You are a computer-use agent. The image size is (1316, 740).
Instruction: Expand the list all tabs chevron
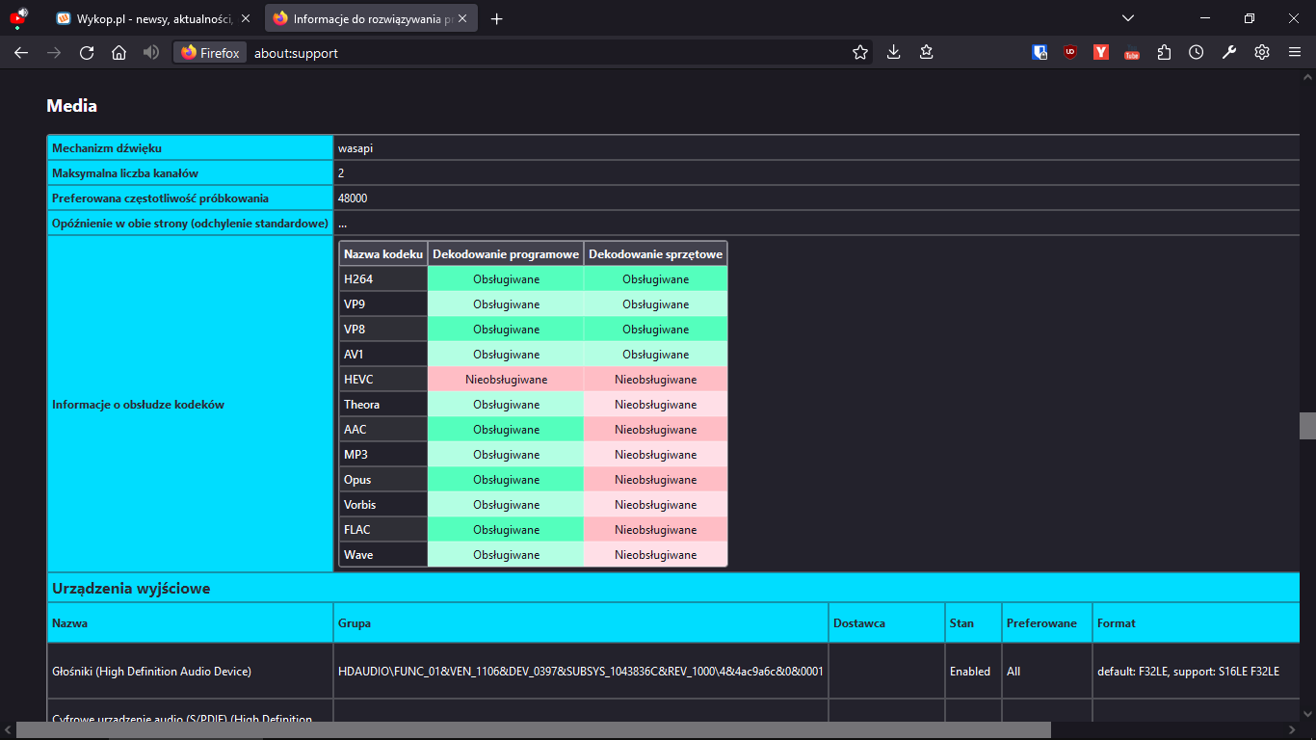(1128, 18)
